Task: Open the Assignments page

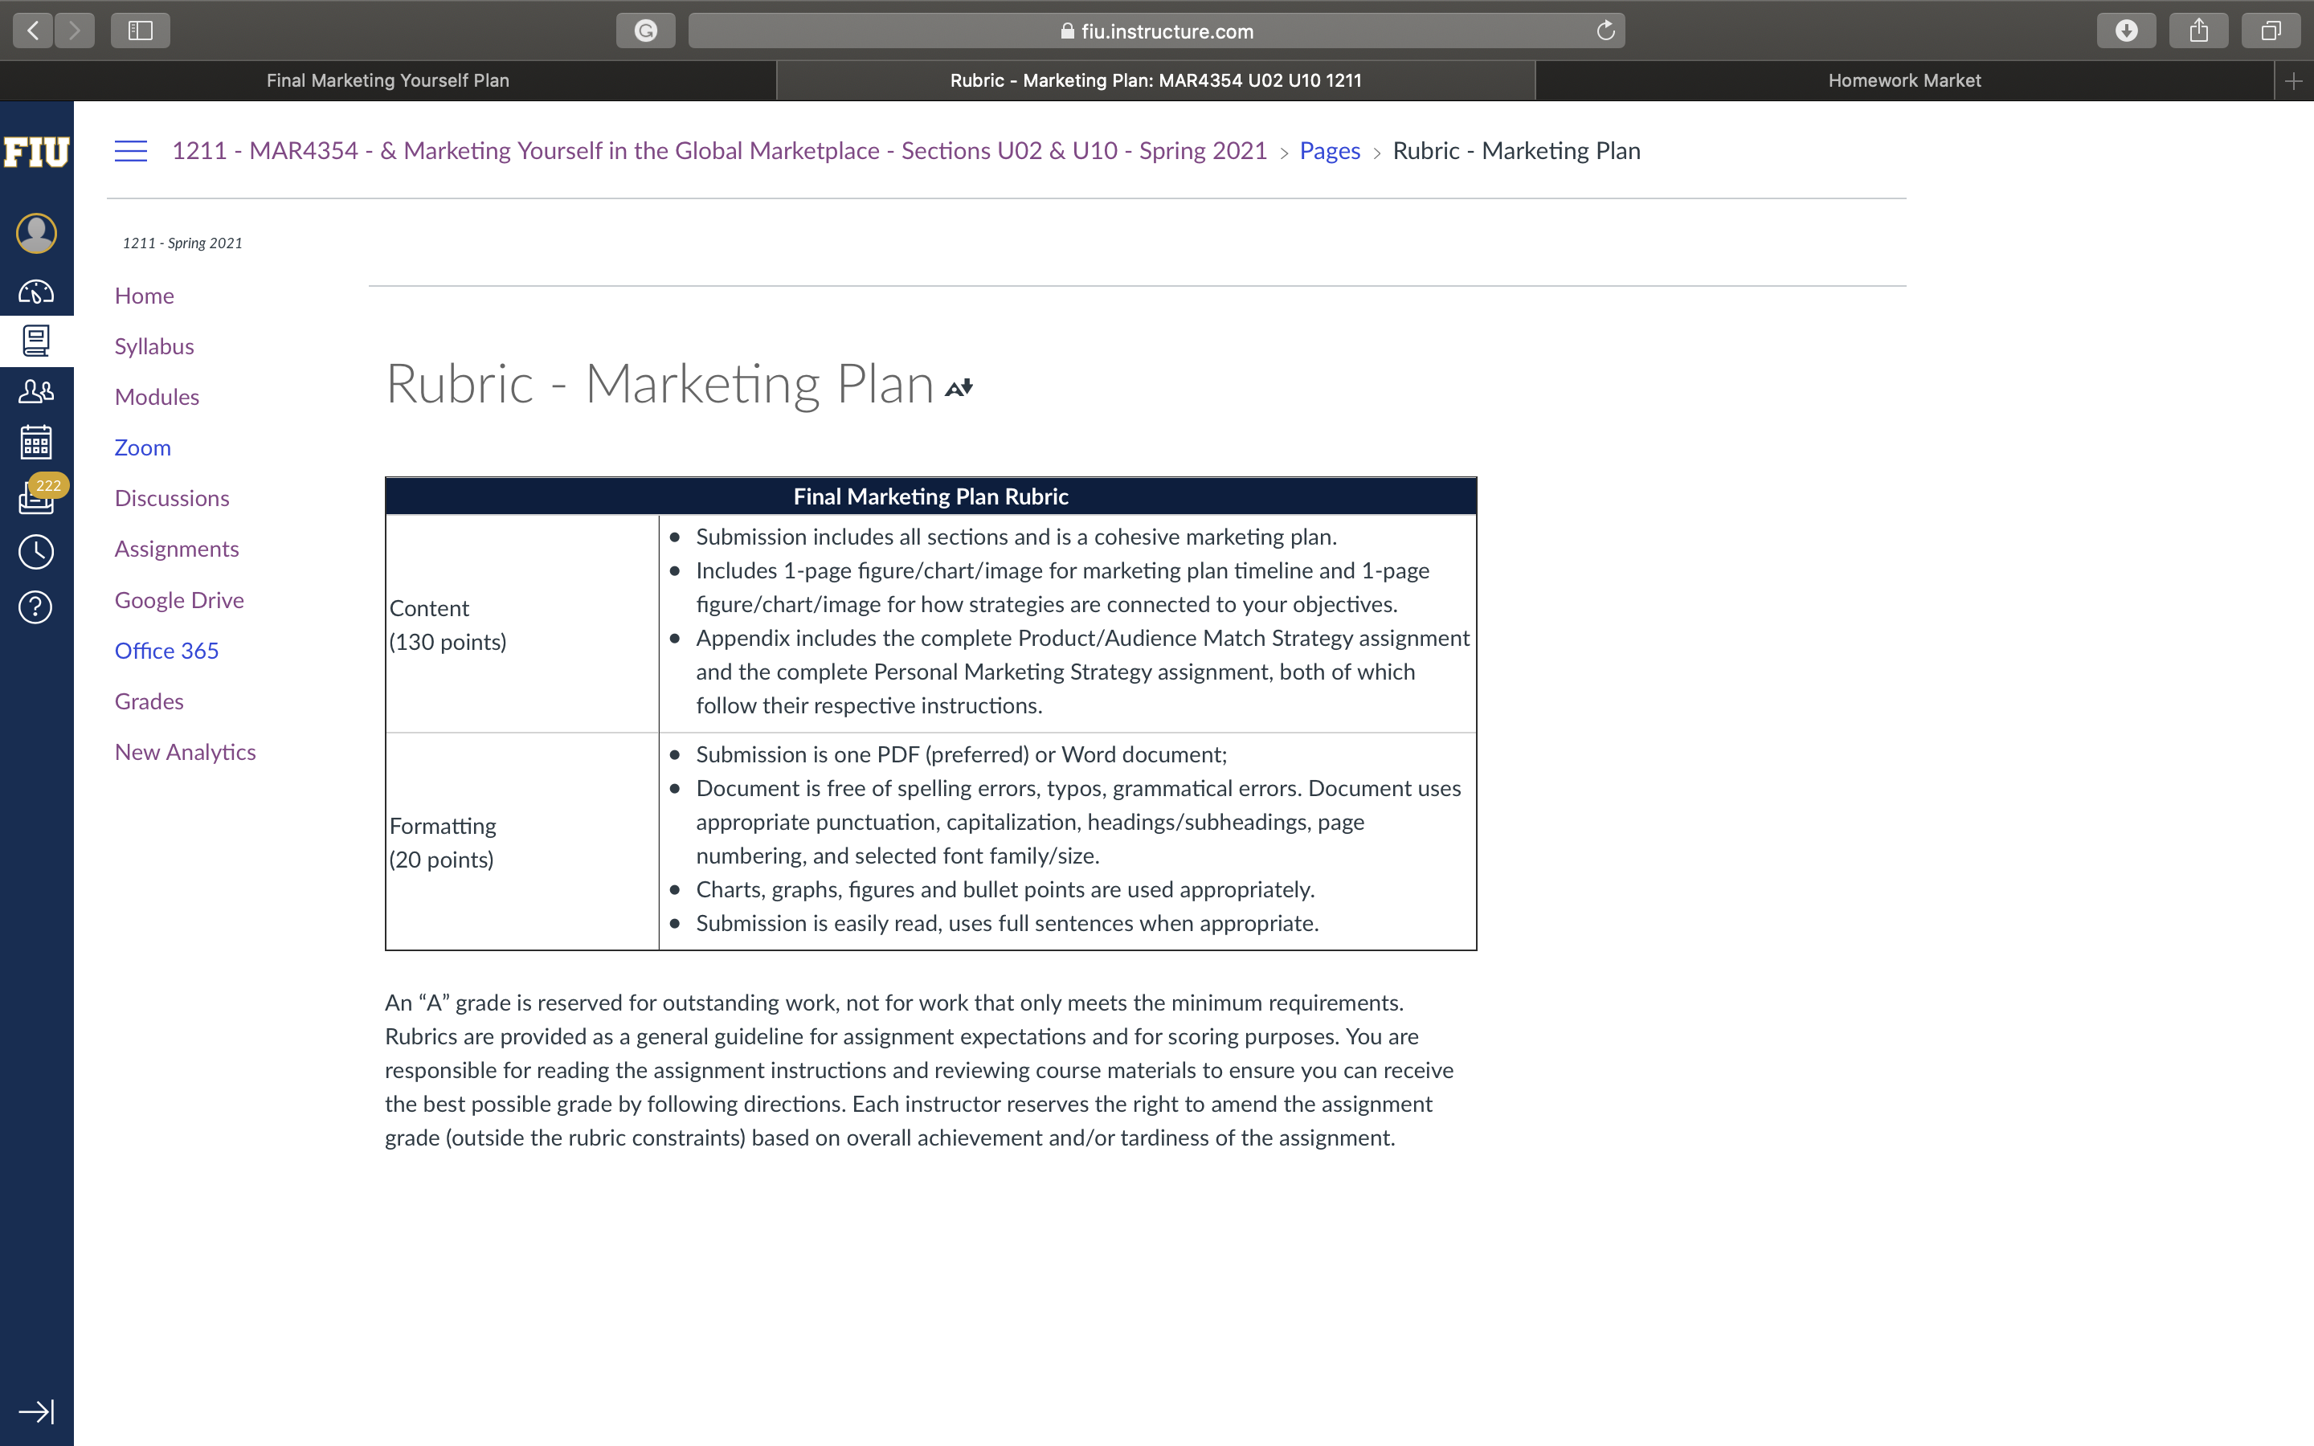Action: (x=177, y=549)
